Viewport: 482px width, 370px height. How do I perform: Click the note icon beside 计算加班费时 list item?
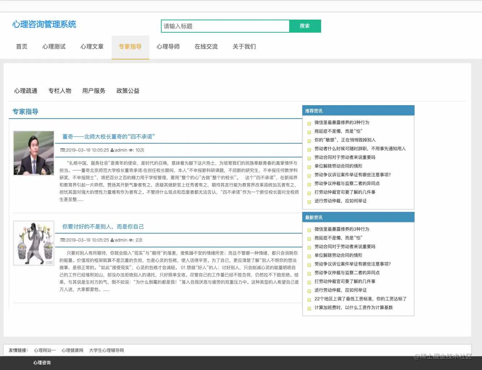(309, 308)
